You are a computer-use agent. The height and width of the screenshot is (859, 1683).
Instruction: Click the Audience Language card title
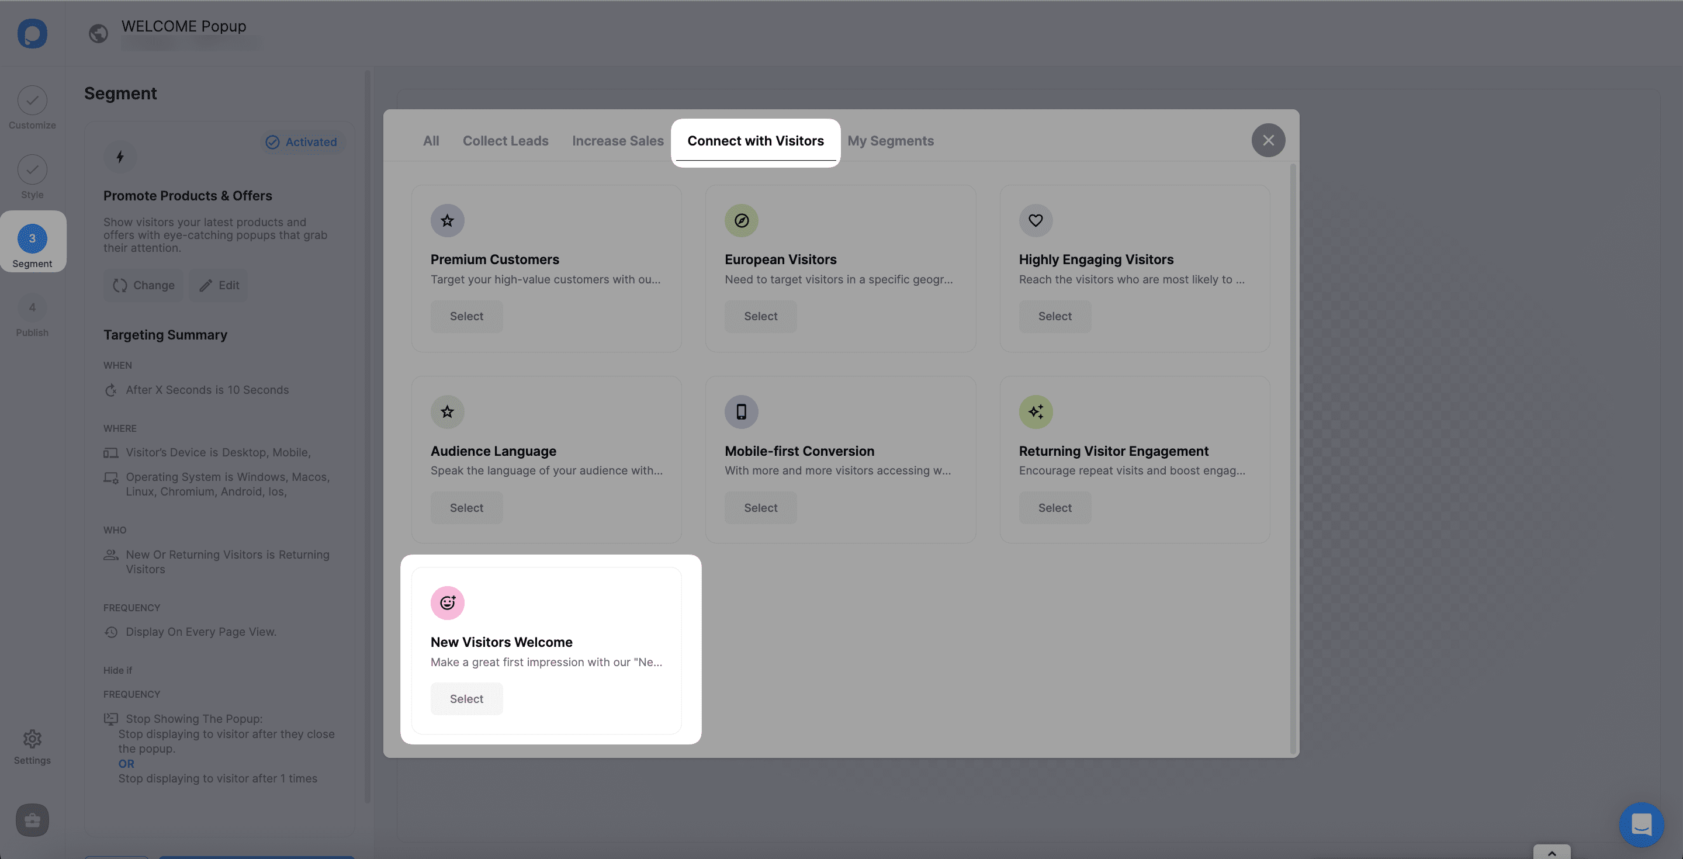[493, 451]
